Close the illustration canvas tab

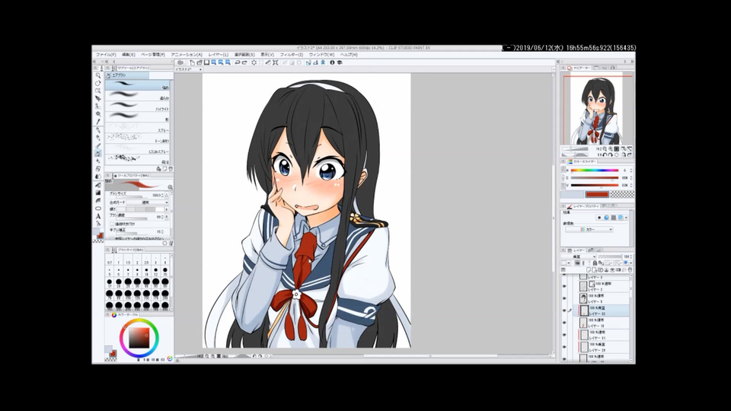point(200,69)
